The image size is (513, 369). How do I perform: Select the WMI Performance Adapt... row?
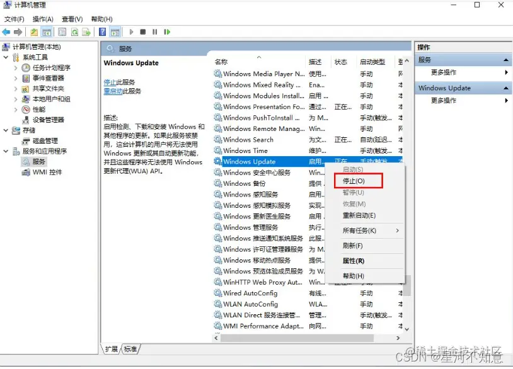(308, 326)
